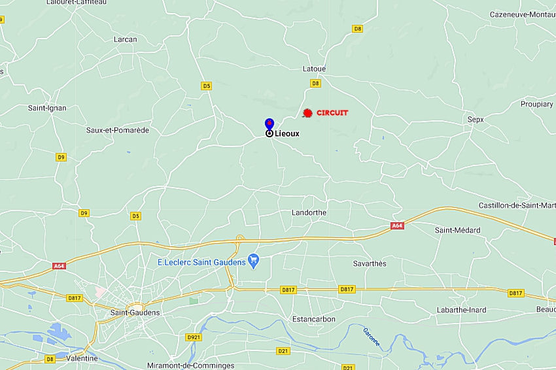The image size is (556, 370).
Task: Click the D21 road badge near Estancarbon
Action: pos(283,351)
